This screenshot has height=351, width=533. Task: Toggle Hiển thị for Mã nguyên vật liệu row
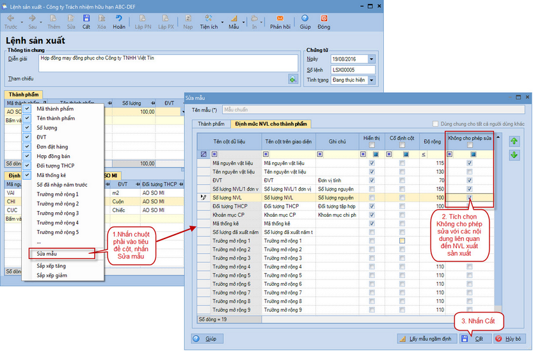pyautogui.click(x=372, y=163)
